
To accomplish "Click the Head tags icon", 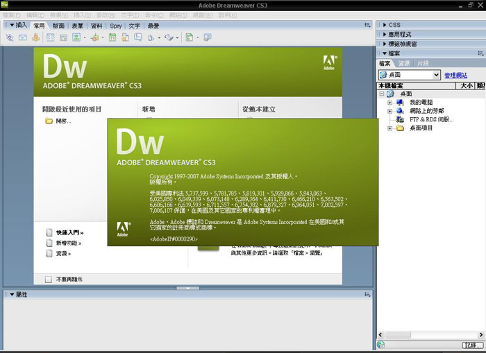I will [x=151, y=37].
